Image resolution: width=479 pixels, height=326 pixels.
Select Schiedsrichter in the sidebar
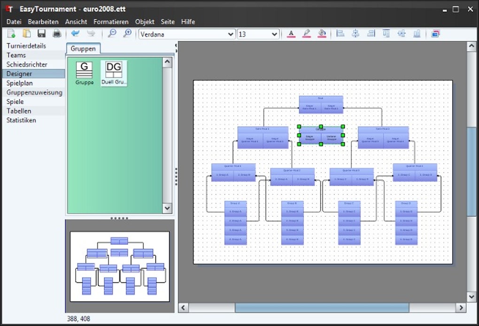pyautogui.click(x=27, y=64)
